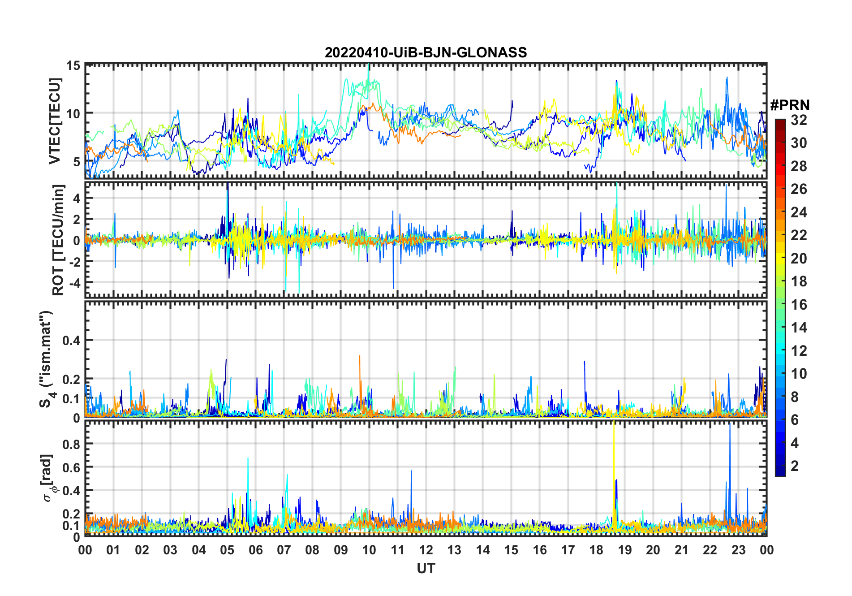The width and height of the screenshot is (852, 596).
Task: Click the 15 tick on the VTEC axis
Action: [73, 66]
